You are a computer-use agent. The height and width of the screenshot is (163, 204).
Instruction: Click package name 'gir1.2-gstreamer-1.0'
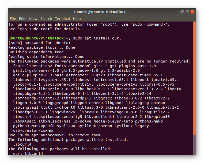click(x=36, y=70)
